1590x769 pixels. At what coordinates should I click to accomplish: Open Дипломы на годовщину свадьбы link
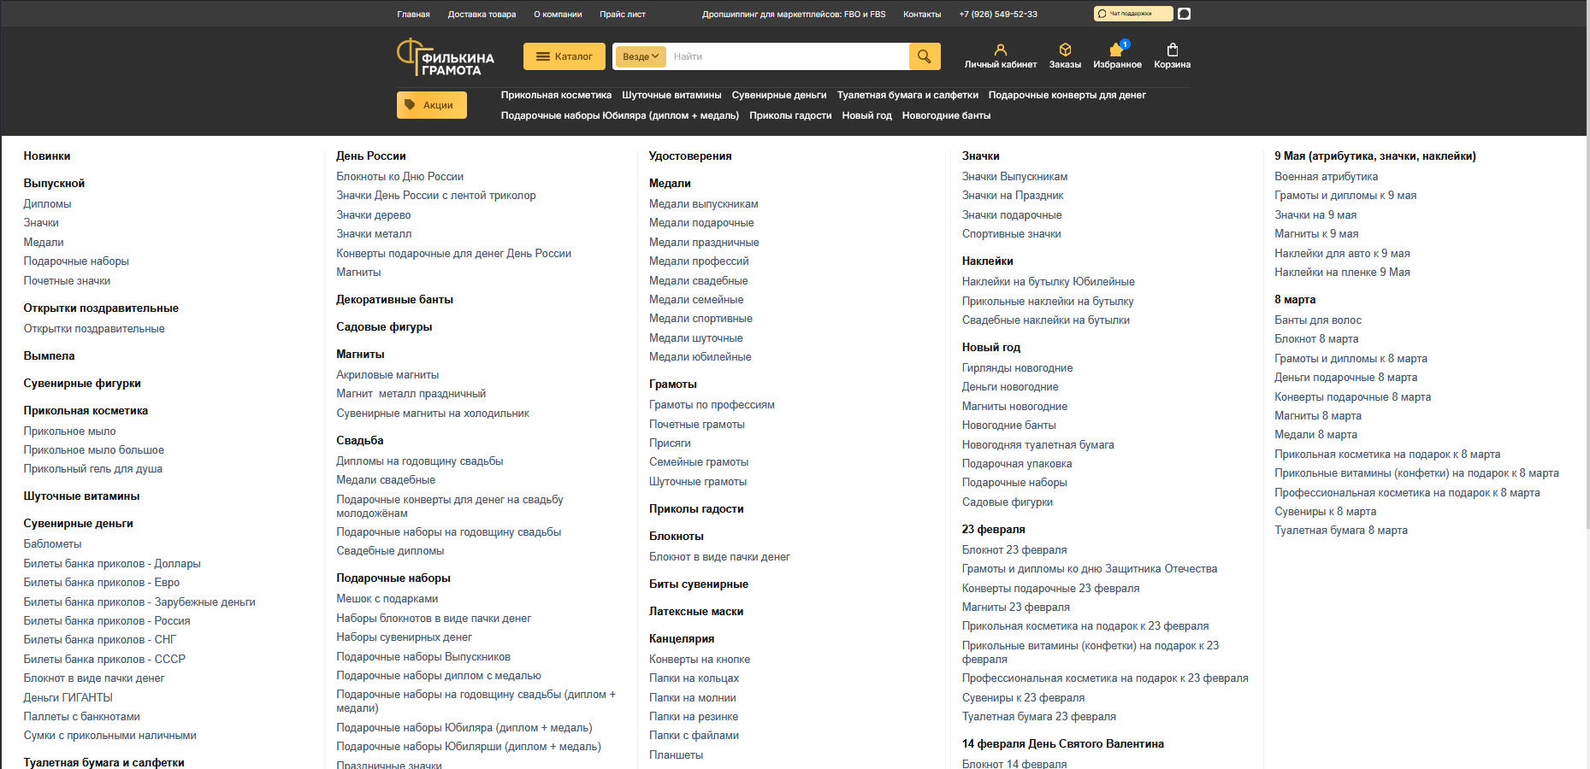click(419, 461)
